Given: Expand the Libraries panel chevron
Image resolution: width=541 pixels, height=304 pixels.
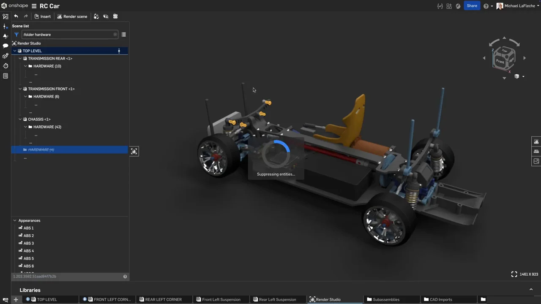Looking at the screenshot, I should (x=531, y=290).
